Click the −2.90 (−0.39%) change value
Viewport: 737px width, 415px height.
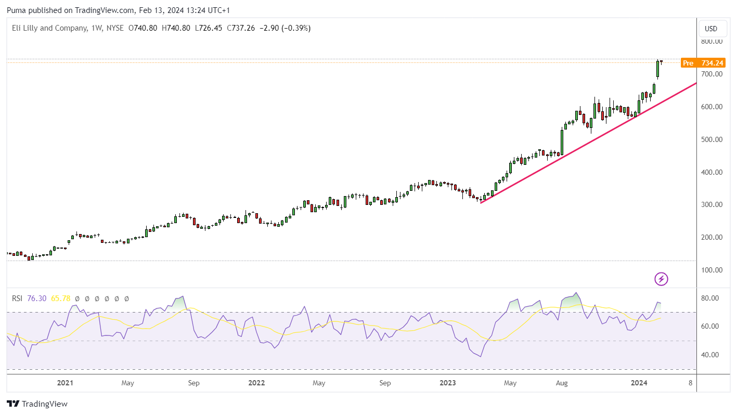pyautogui.click(x=285, y=28)
